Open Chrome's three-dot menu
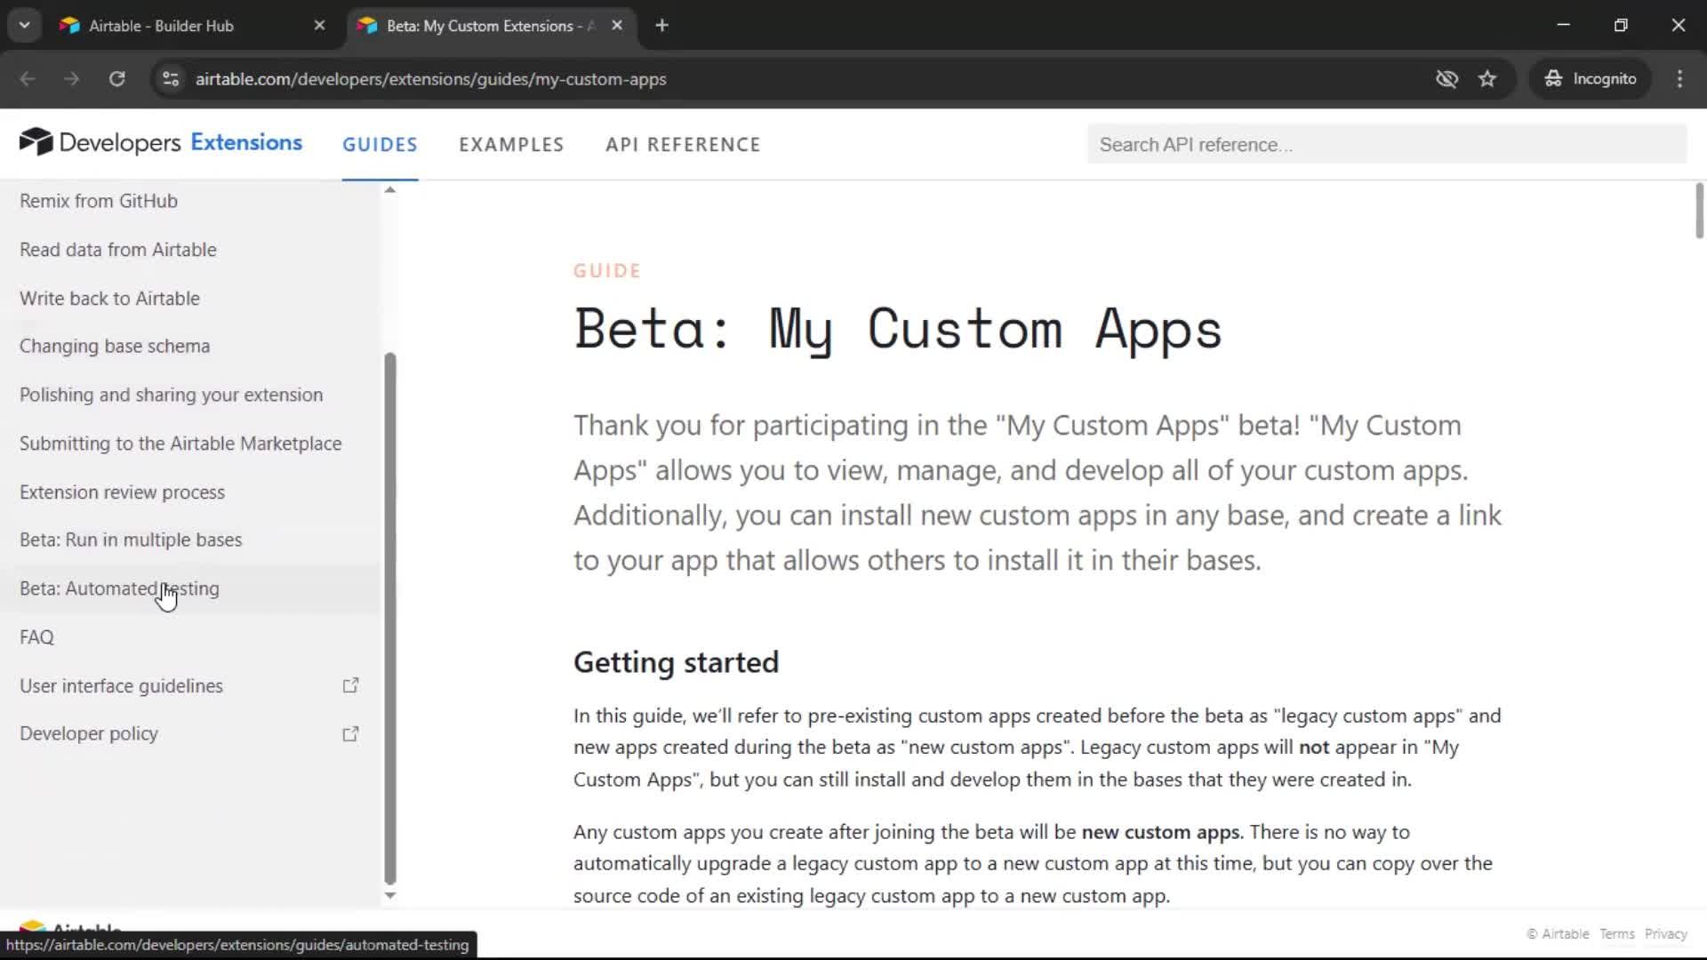The width and height of the screenshot is (1707, 960). [x=1679, y=79]
